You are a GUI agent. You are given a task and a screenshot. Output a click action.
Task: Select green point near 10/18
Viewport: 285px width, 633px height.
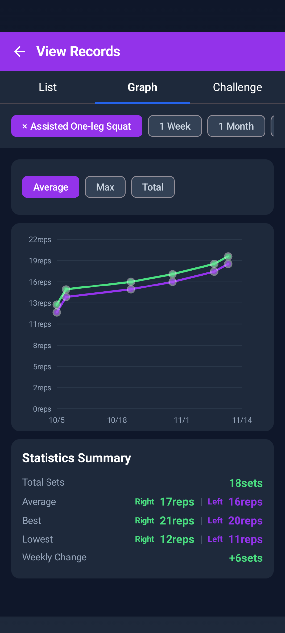point(131,282)
